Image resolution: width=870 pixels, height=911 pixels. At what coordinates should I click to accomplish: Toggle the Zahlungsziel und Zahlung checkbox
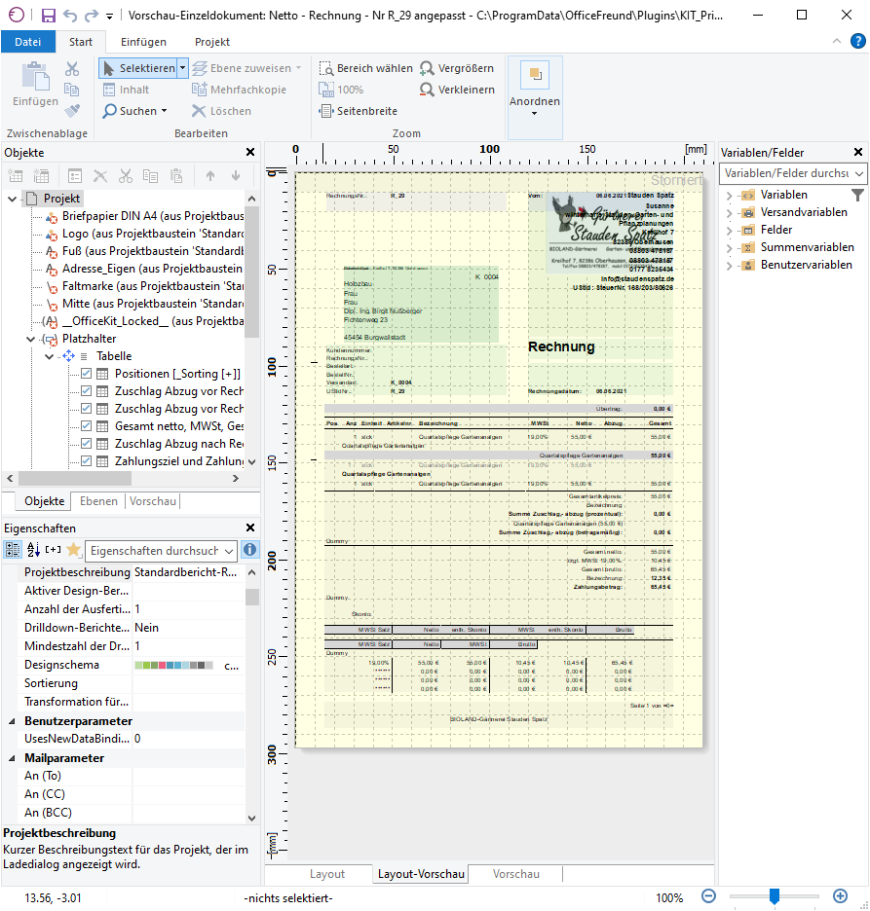point(87,461)
